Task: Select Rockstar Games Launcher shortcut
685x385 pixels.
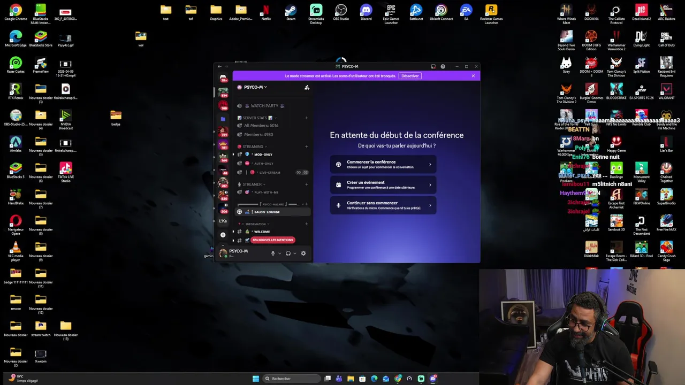Action: click(x=491, y=14)
